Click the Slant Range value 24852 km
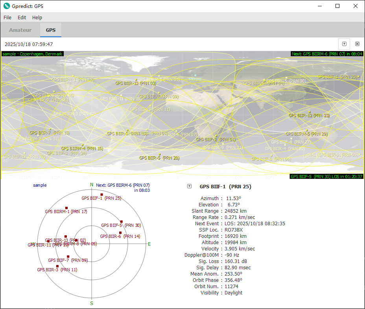Viewport: 365px width, 309px height. point(235,211)
